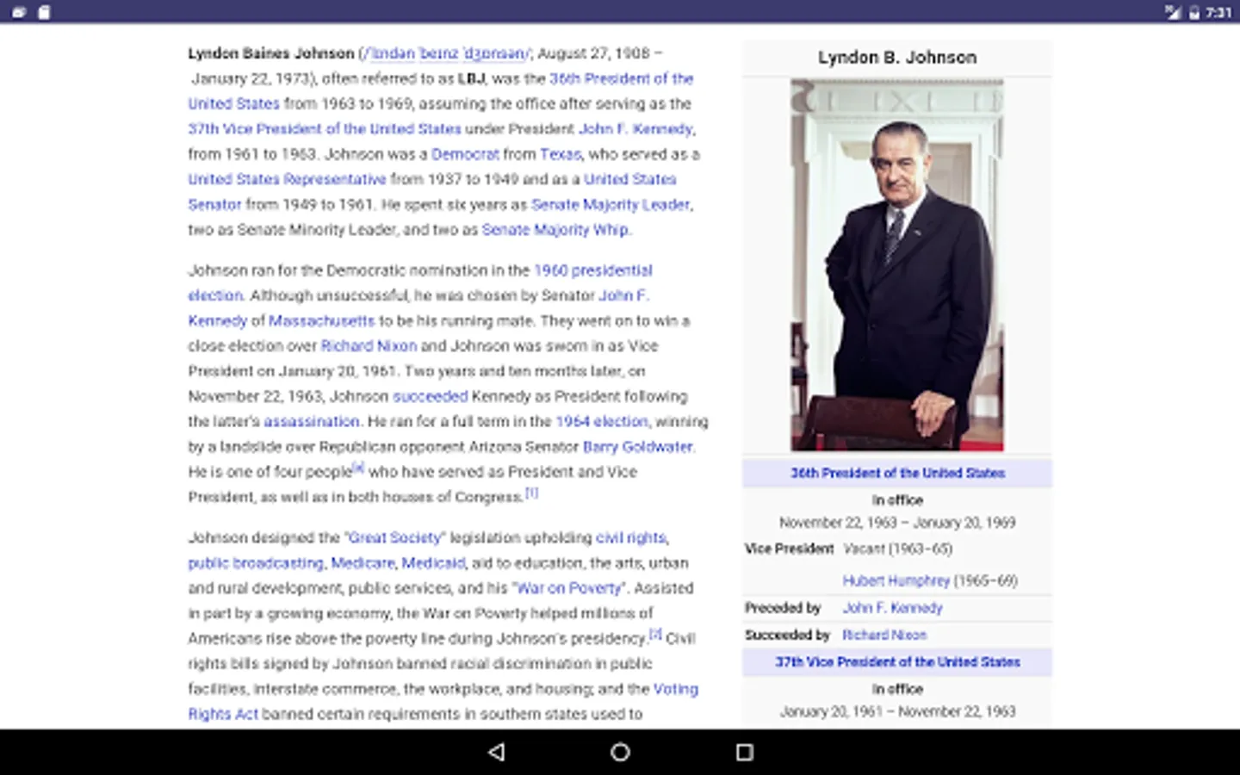Tap the Android back navigation button

tap(496, 752)
